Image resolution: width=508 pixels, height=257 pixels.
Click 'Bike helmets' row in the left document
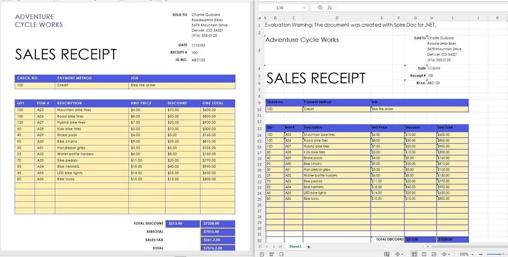coord(68,166)
